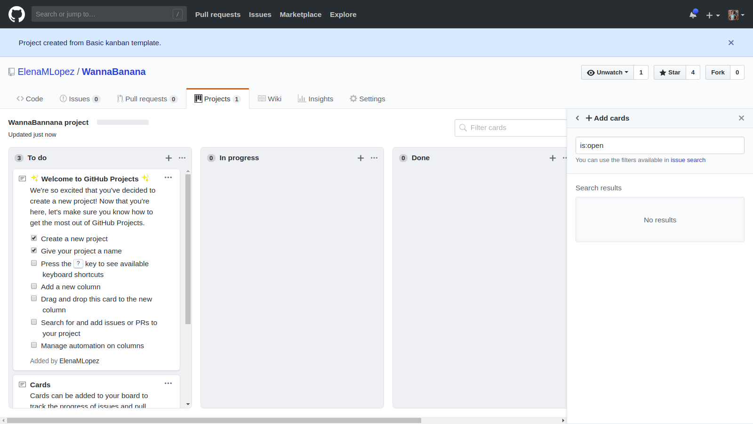Fork the repository
The image size is (753, 424).
click(718, 73)
